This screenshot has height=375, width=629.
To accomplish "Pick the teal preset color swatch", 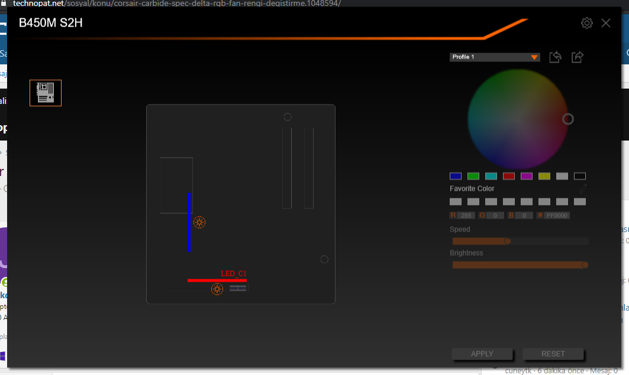I will (491, 176).
